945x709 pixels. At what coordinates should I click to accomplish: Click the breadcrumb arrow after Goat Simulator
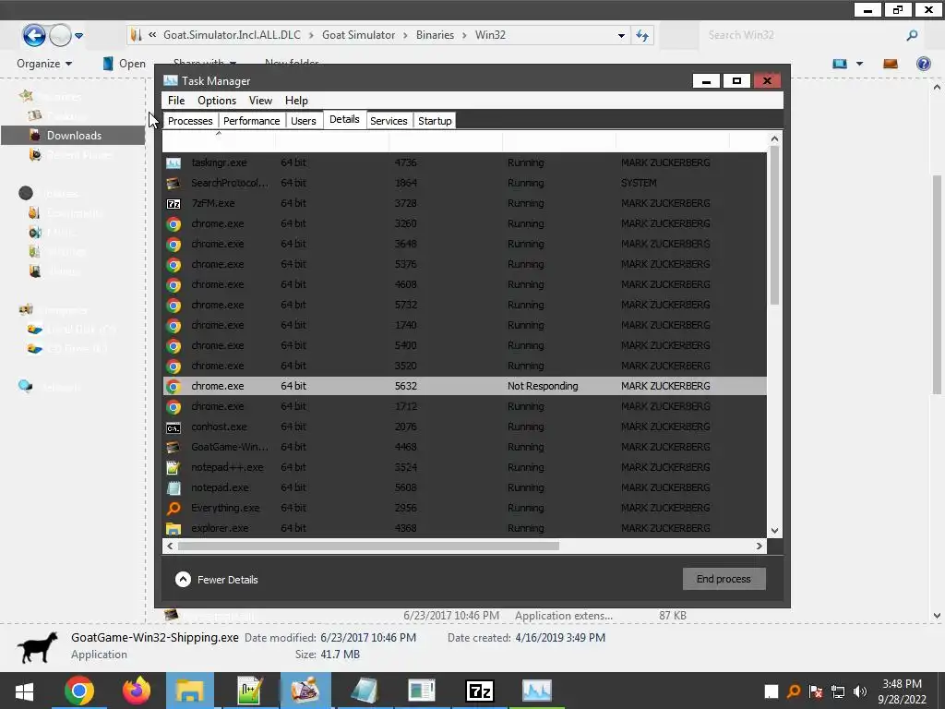pyautogui.click(x=406, y=35)
